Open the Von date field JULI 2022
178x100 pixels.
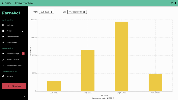pyautogui.click(x=47, y=12)
